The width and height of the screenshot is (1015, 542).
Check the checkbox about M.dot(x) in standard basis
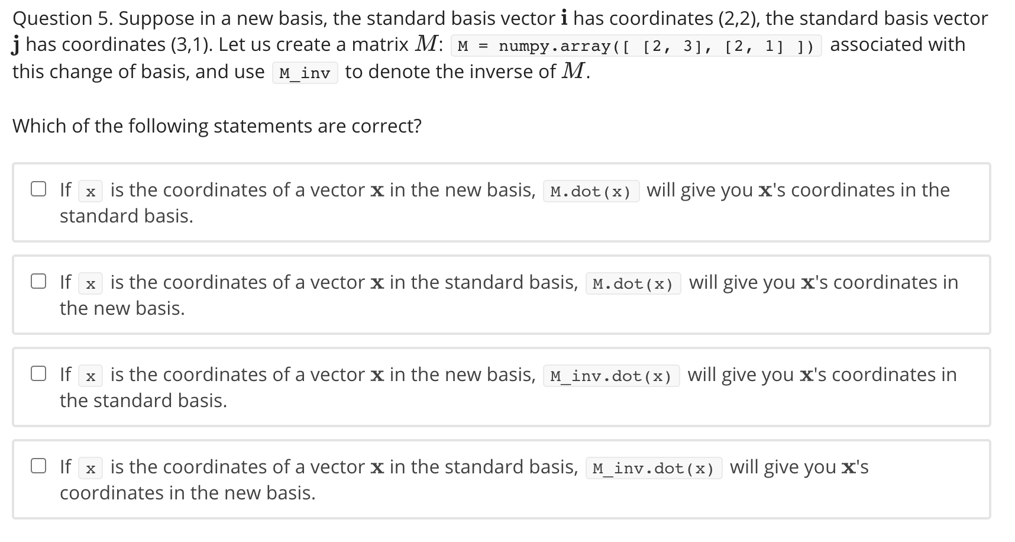tap(38, 281)
